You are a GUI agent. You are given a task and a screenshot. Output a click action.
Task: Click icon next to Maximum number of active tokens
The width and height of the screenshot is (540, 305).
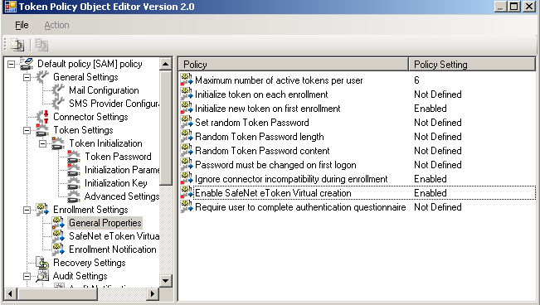coord(187,80)
